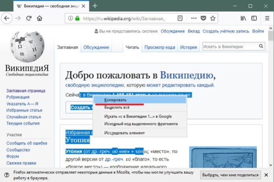This screenshot has width=274, height=182.
Task: Open a new tab with plus button
Action: (95, 6)
